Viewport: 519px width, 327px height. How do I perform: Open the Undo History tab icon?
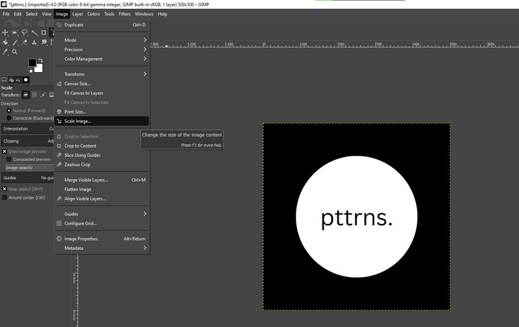19,80
